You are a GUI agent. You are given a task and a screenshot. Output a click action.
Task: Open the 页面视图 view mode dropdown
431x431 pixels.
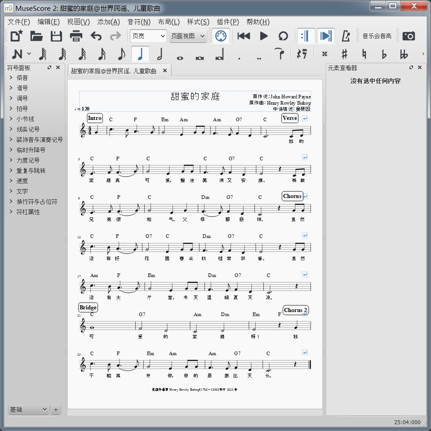coord(188,36)
